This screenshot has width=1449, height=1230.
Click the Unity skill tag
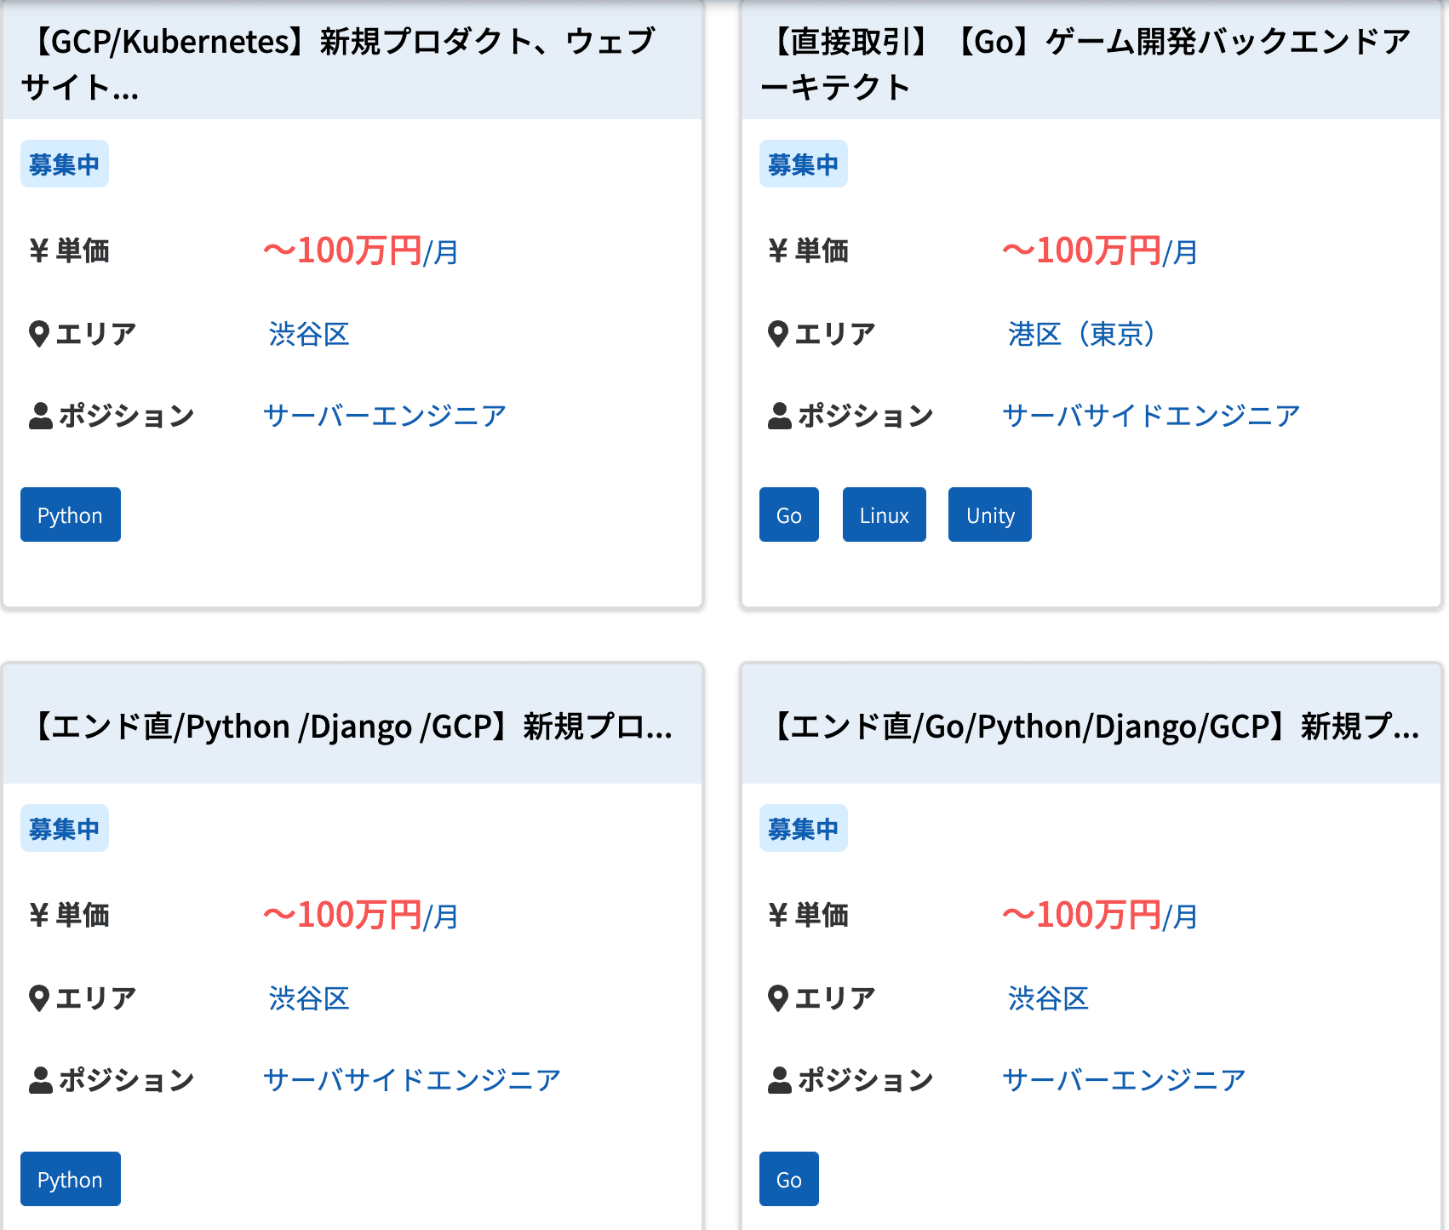pos(989,515)
